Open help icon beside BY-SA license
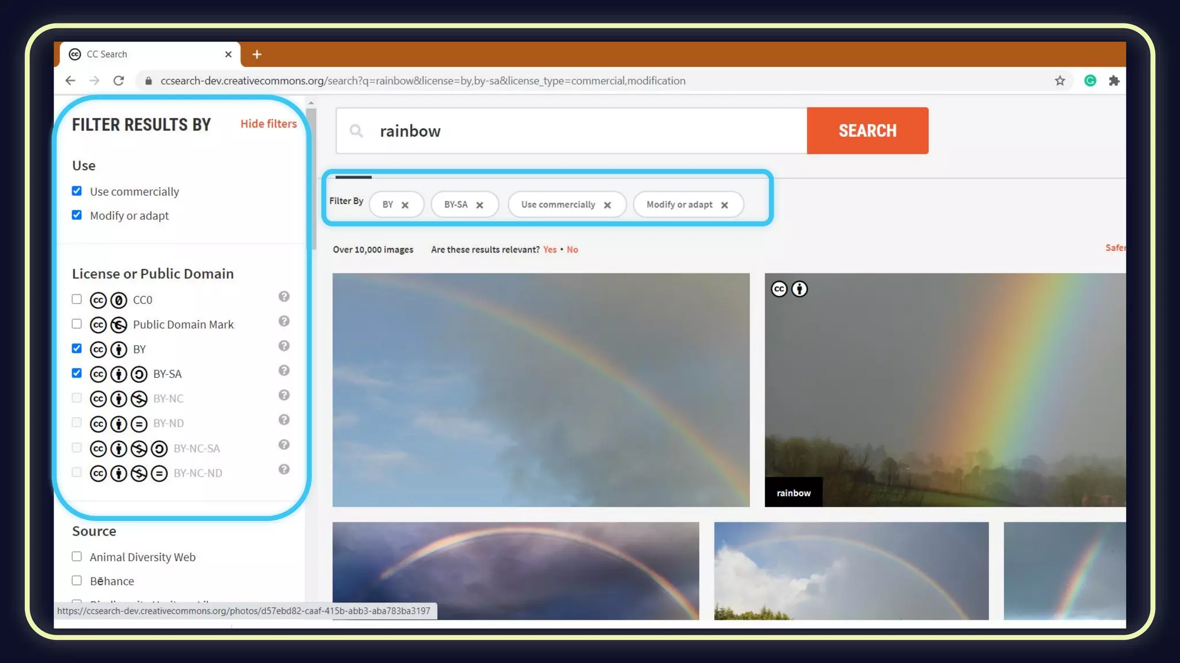This screenshot has height=663, width=1180. click(283, 371)
